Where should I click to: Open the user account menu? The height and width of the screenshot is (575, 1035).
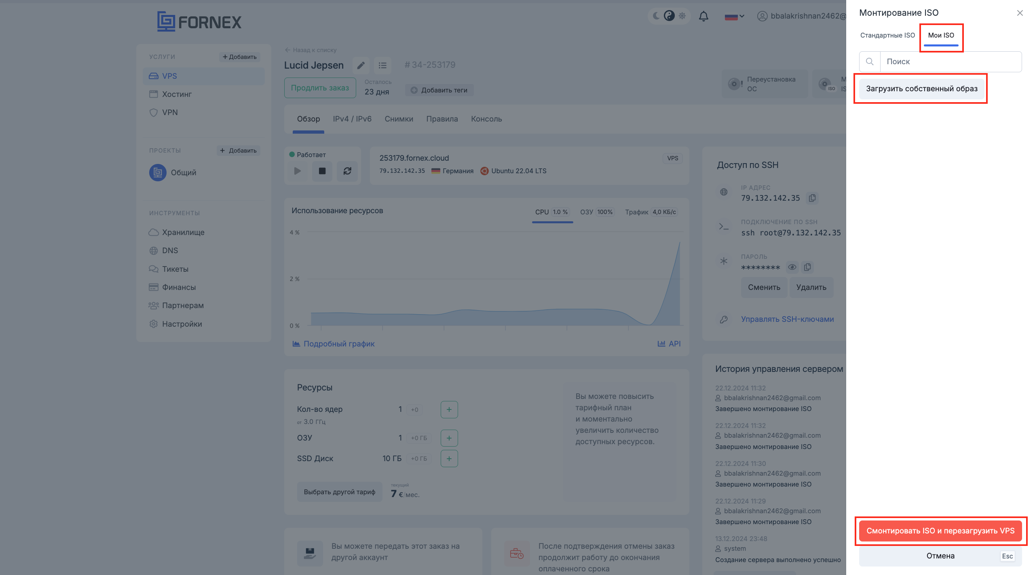pos(801,16)
